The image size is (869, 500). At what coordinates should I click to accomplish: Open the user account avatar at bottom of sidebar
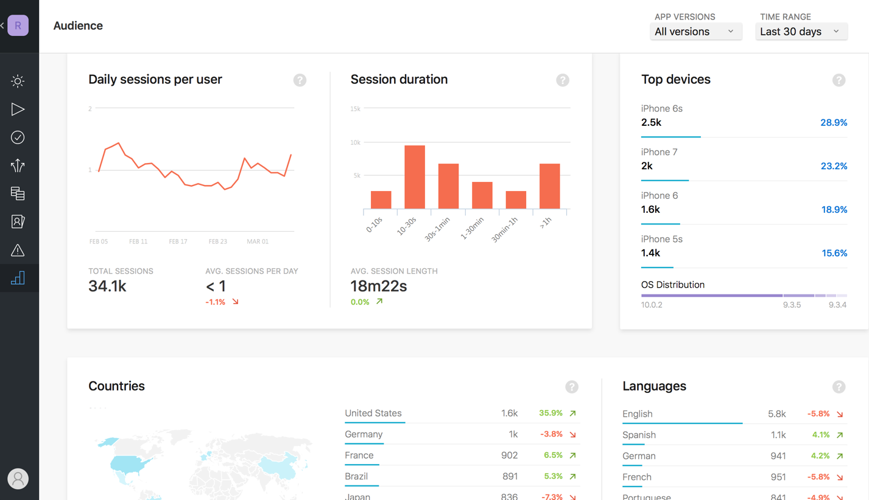pos(18,479)
